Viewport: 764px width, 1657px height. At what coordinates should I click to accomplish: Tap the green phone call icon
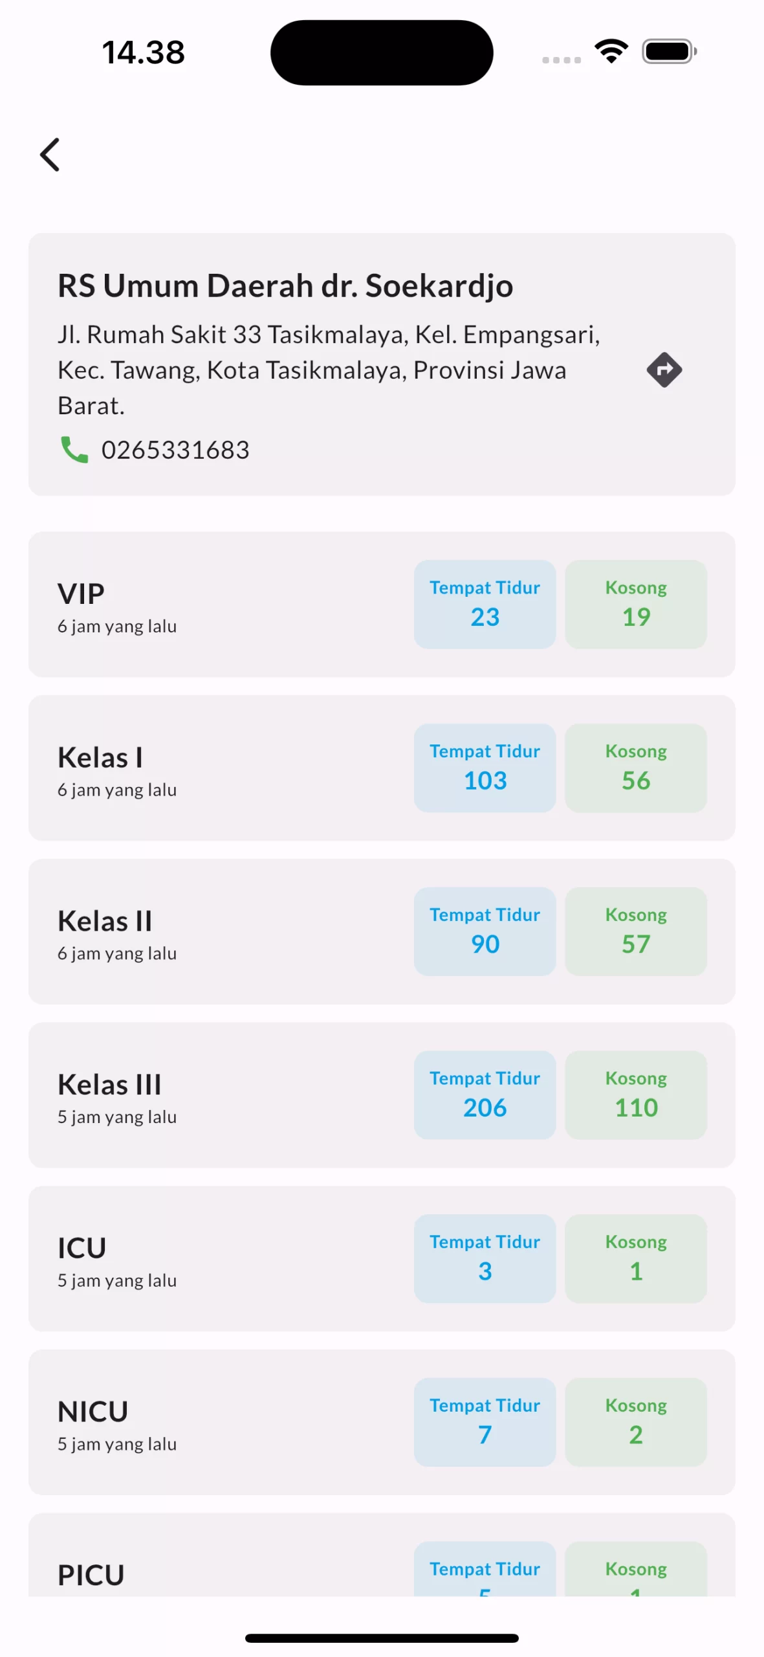click(74, 449)
